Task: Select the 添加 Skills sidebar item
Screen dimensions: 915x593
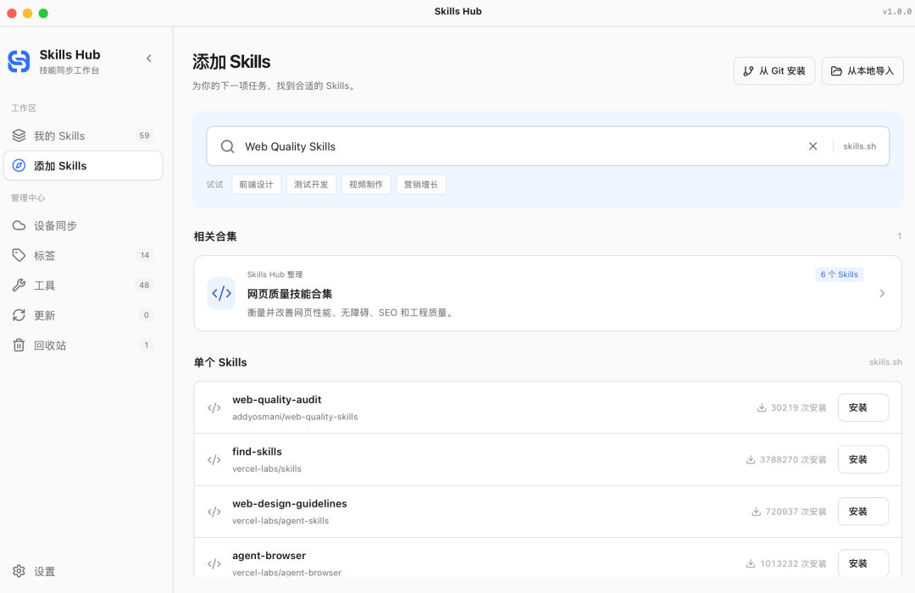Action: [83, 166]
